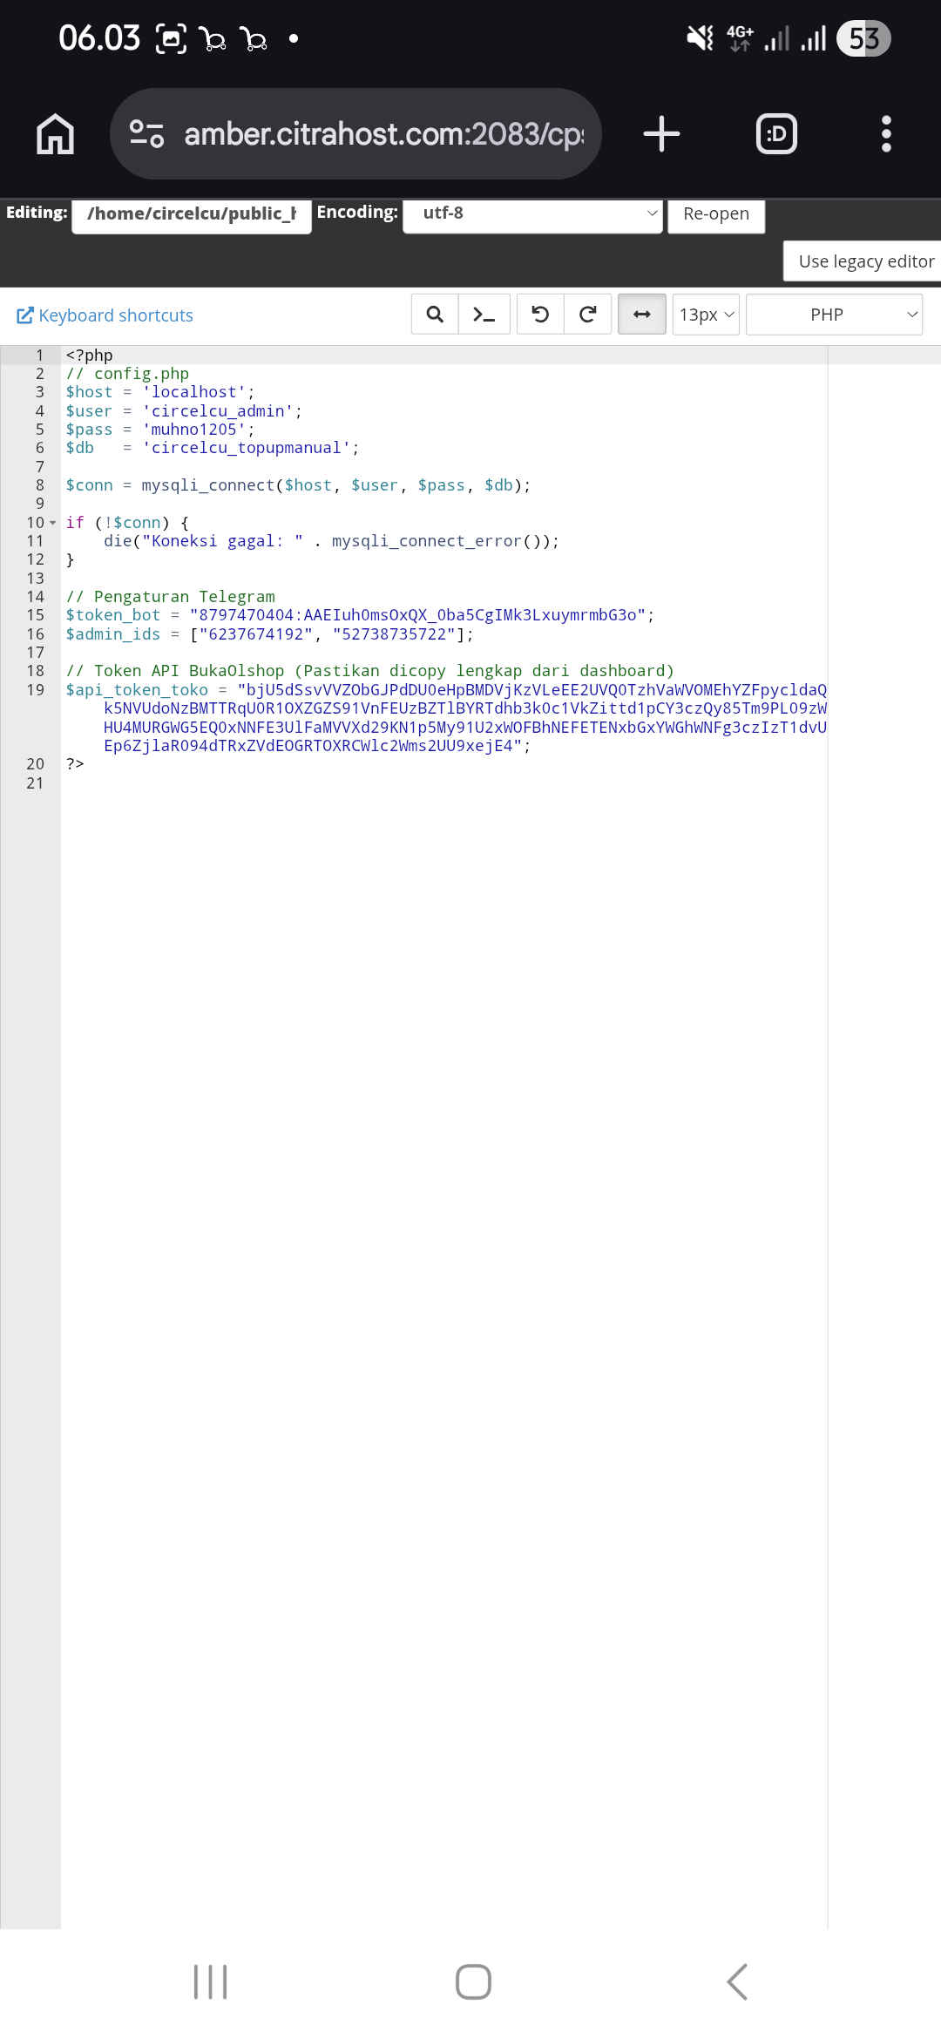Tap the Android back navigation button

coord(737,1981)
